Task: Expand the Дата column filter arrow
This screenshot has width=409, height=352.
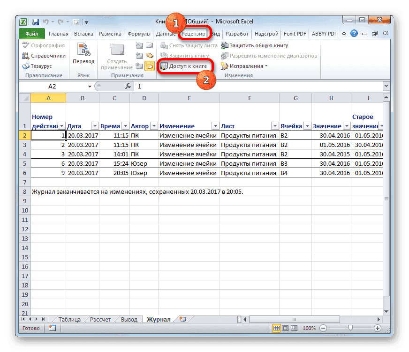Action: click(x=95, y=126)
